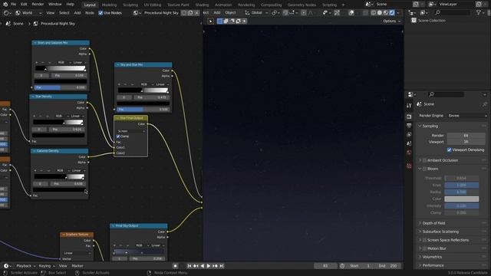Open the Window menu

pos(54,5)
